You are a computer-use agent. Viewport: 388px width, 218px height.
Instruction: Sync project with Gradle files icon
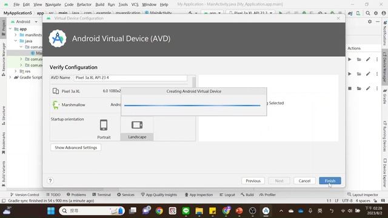pyautogui.click(x=350, y=13)
